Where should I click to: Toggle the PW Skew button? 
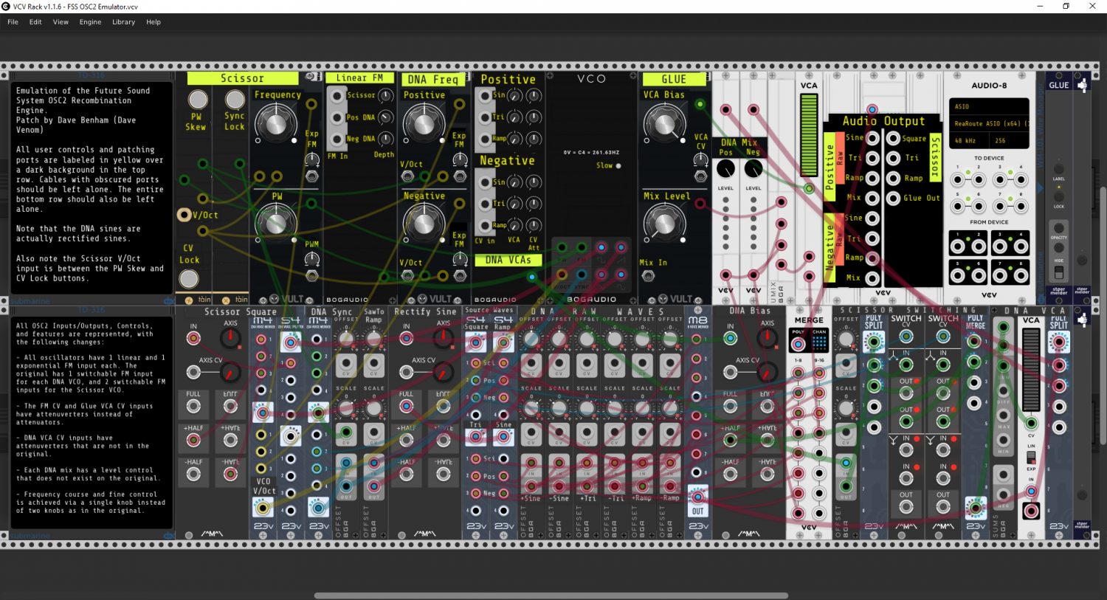click(198, 99)
